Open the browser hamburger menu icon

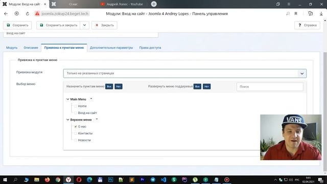tap(289, 4)
